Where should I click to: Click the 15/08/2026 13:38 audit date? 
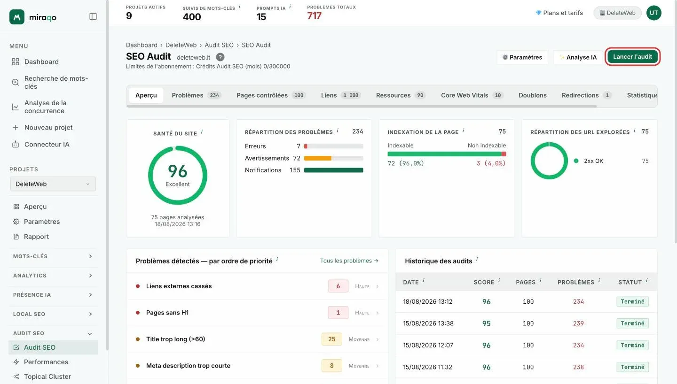(428, 323)
